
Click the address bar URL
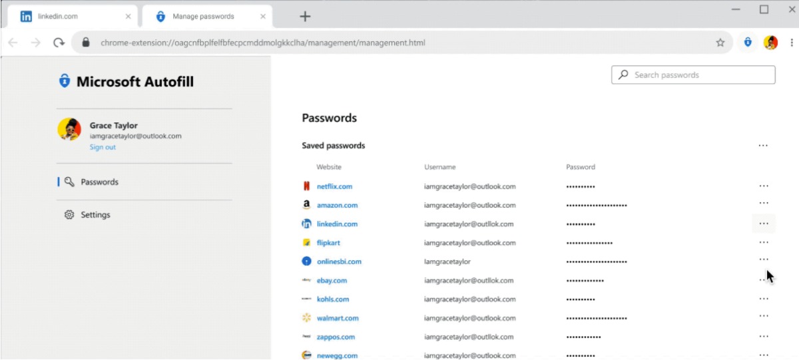(x=263, y=43)
